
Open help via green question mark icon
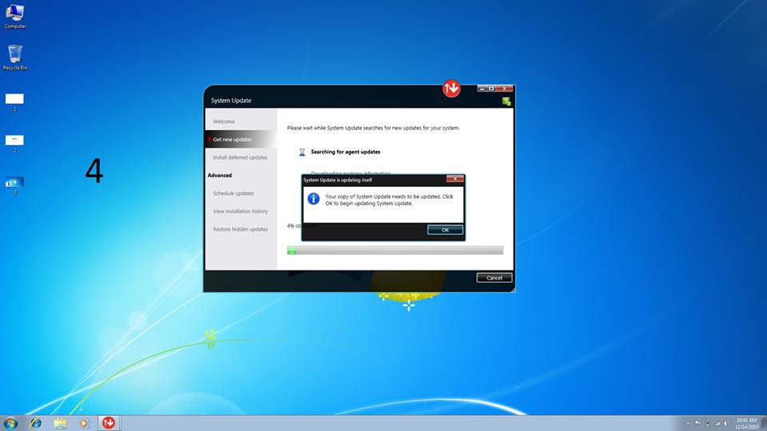tap(507, 101)
